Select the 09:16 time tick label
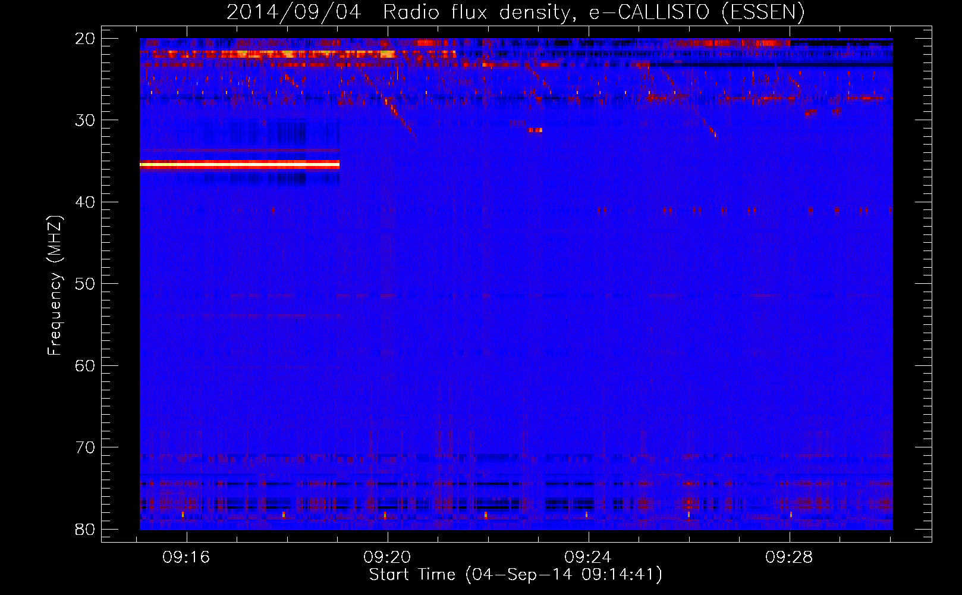Viewport: 962px width, 595px height. click(x=186, y=558)
